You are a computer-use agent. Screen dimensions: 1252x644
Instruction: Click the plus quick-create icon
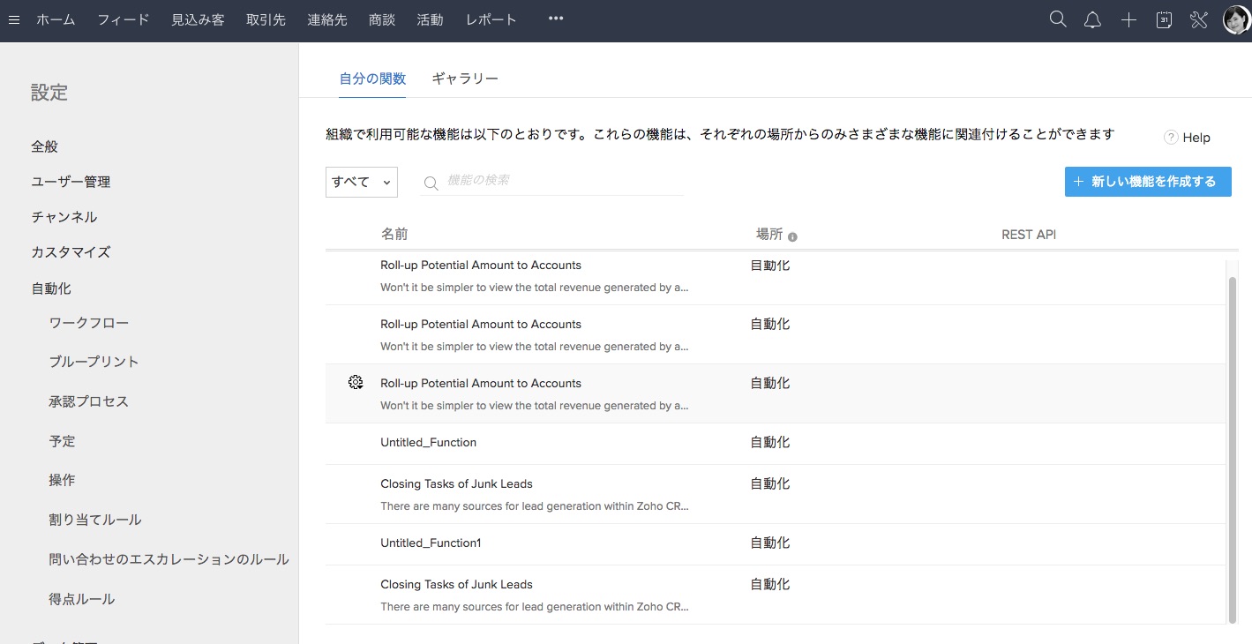click(x=1128, y=20)
